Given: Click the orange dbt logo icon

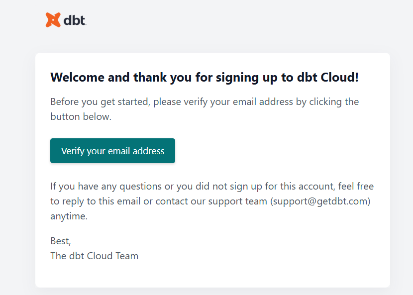Looking at the screenshot, I should point(53,20).
